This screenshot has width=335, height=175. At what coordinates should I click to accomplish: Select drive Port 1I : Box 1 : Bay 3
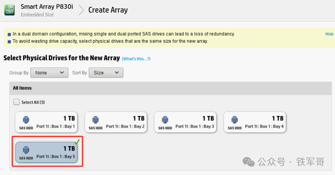tap(185, 122)
